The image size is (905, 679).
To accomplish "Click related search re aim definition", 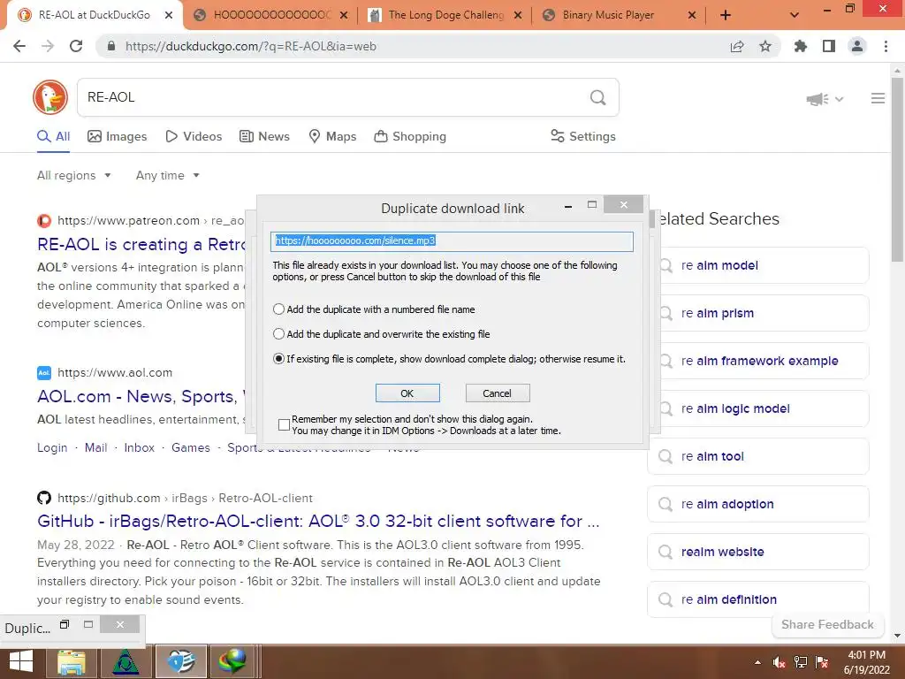I will pos(757,600).
